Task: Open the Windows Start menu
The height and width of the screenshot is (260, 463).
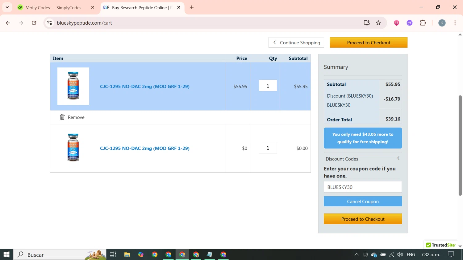Action: [6, 254]
